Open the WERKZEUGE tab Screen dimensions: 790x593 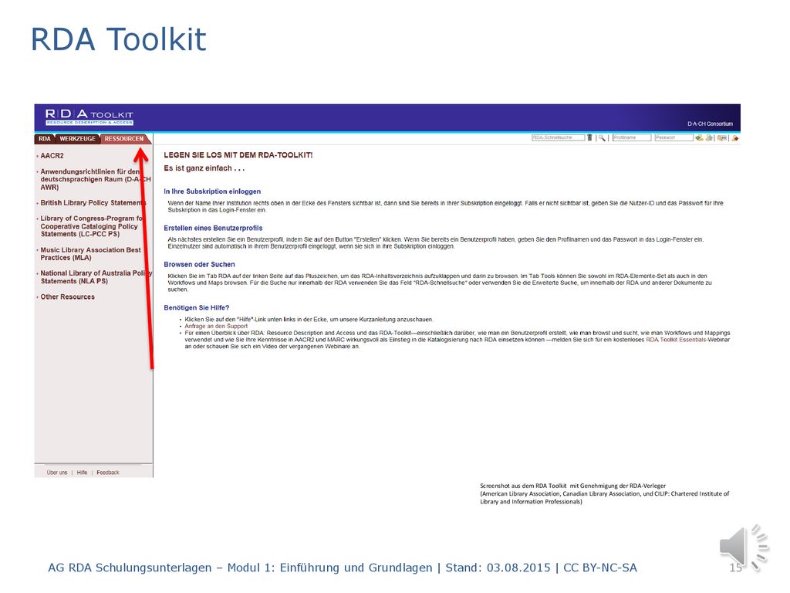[77, 139]
